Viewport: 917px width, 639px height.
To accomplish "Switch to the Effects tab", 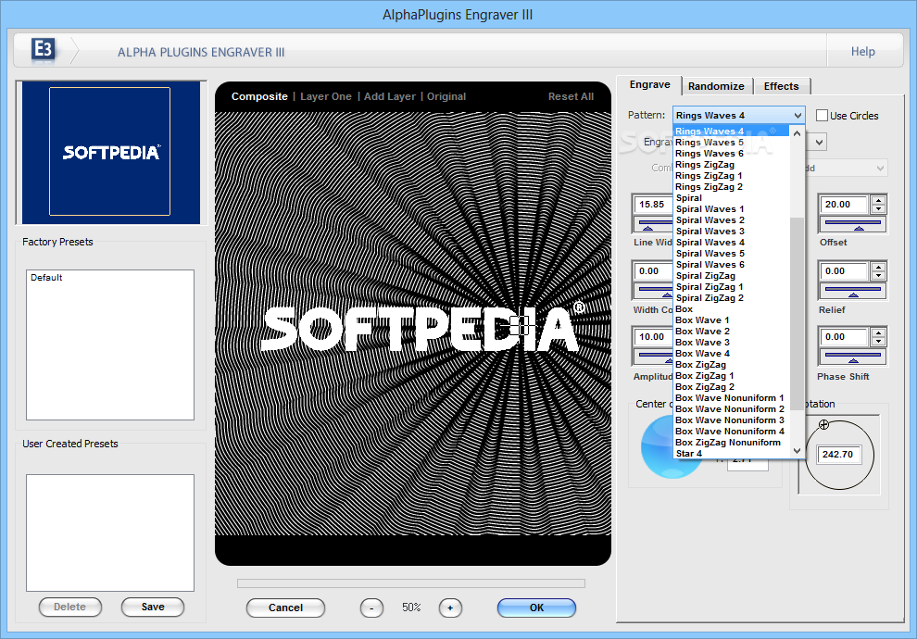I will 781,86.
